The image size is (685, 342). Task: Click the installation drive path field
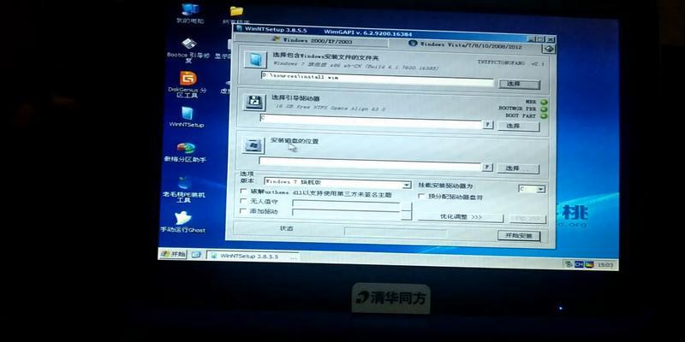click(x=370, y=163)
